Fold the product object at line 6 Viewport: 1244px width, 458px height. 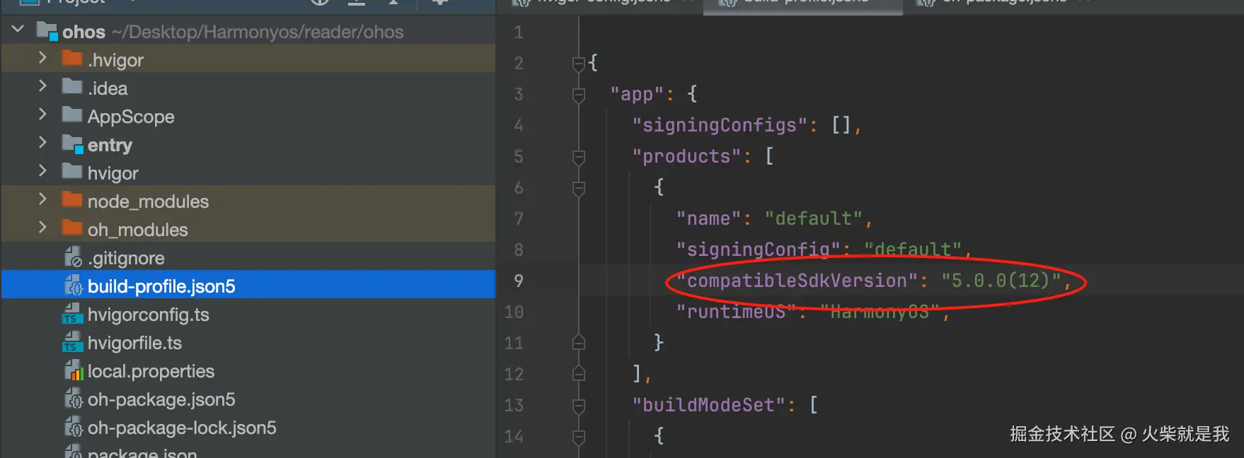pos(578,188)
